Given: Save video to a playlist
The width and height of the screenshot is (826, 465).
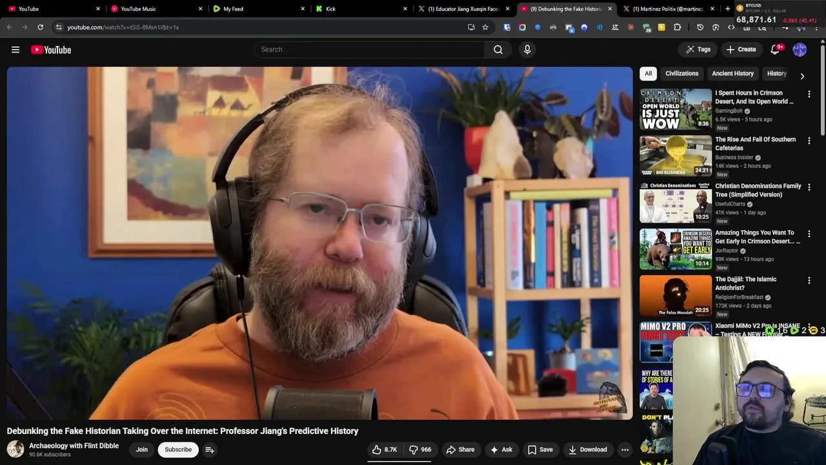Looking at the screenshot, I should (540, 449).
